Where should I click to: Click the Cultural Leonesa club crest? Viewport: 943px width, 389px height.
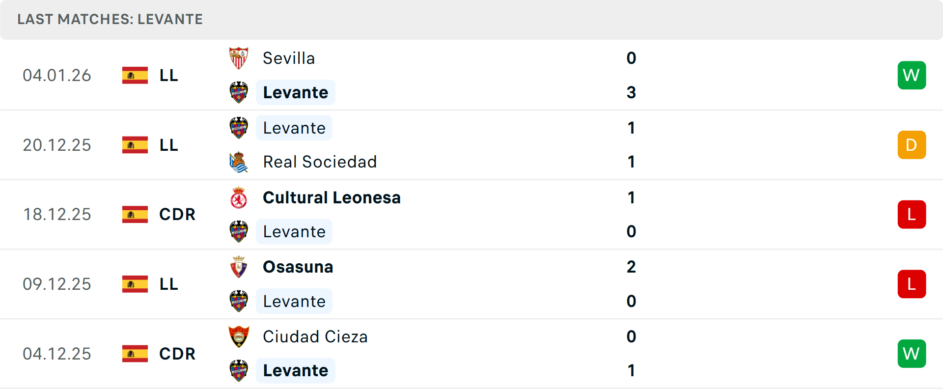239,197
